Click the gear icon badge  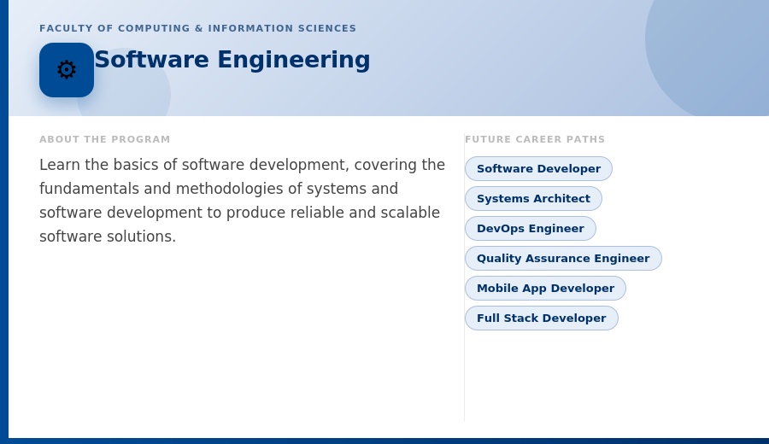pyautogui.click(x=67, y=70)
